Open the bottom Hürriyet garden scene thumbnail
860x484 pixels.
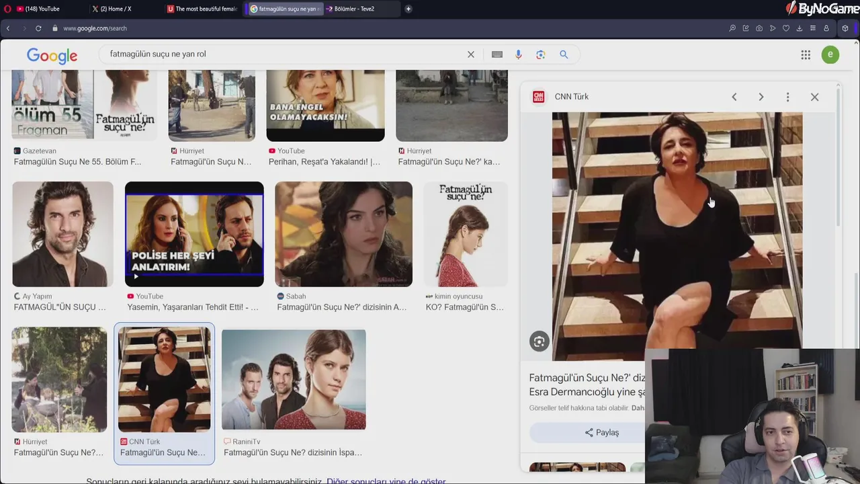59,379
